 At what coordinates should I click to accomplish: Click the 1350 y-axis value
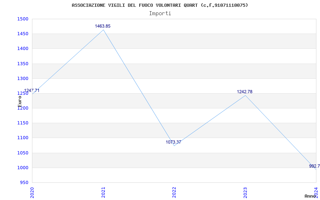[22, 64]
